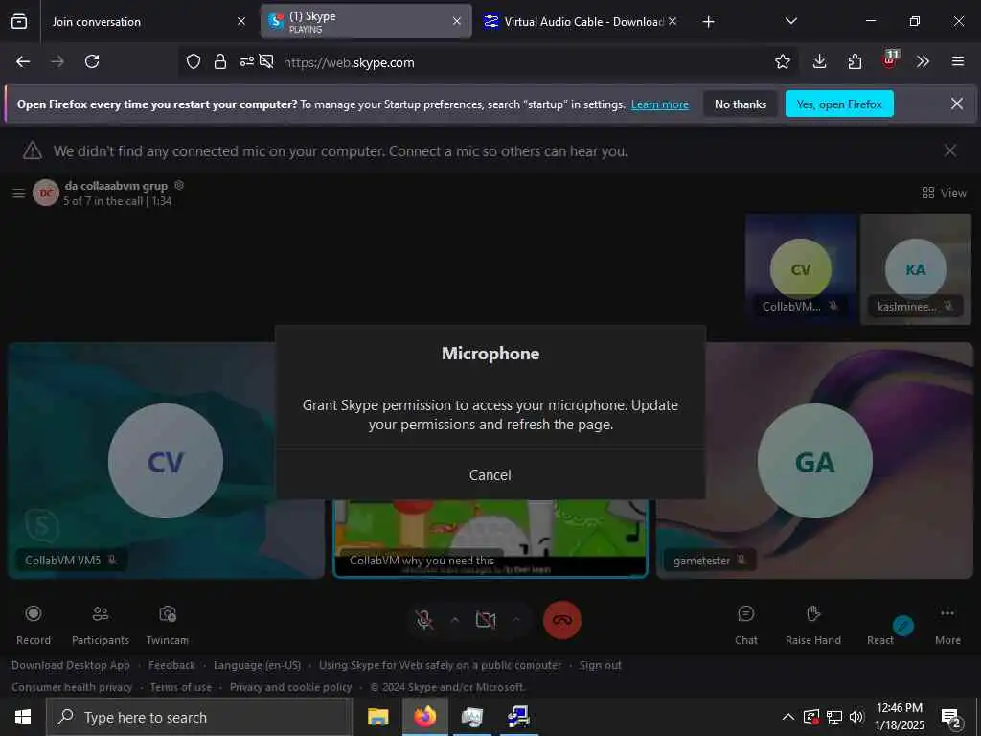Expand camera options chevron
This screenshot has height=736, width=981.
tap(516, 620)
